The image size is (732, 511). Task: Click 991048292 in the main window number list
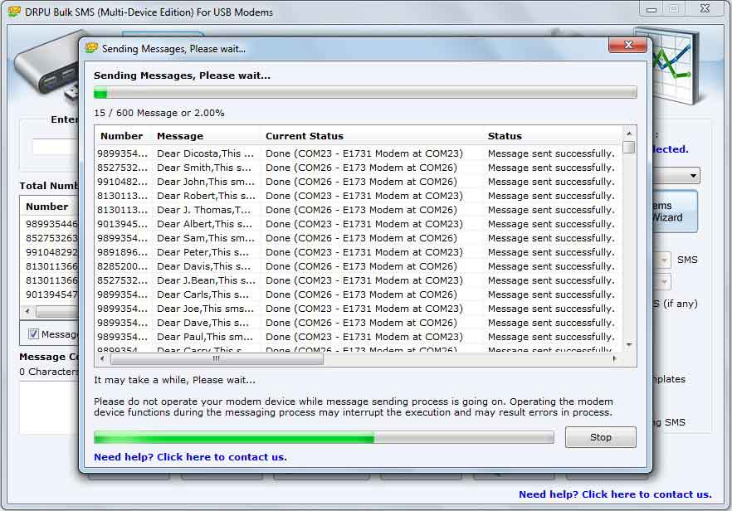51,252
